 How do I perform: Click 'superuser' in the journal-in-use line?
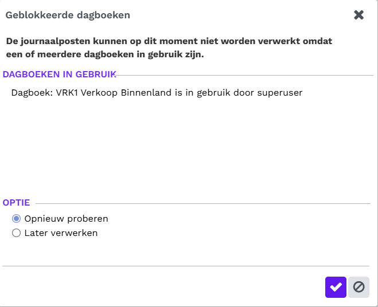[x=280, y=92]
